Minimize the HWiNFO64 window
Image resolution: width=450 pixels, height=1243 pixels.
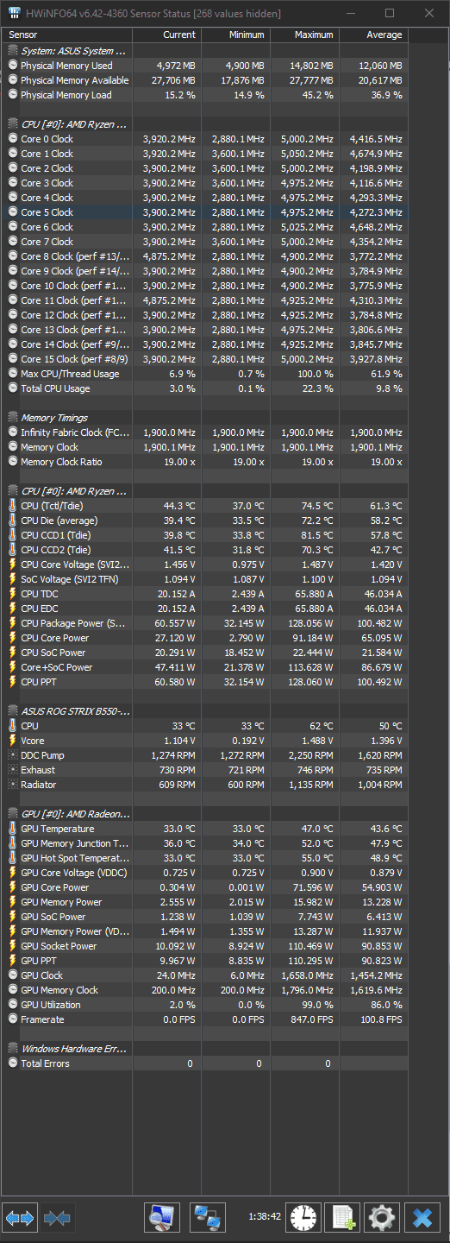click(x=350, y=13)
